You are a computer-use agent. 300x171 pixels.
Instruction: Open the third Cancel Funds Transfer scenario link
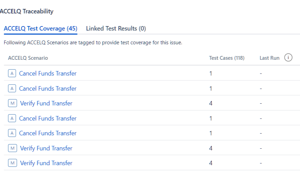(x=48, y=118)
